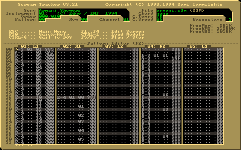This screenshot has width=241, height=150.
Task: Click the Channel number field showing 01
Action: [126, 19]
